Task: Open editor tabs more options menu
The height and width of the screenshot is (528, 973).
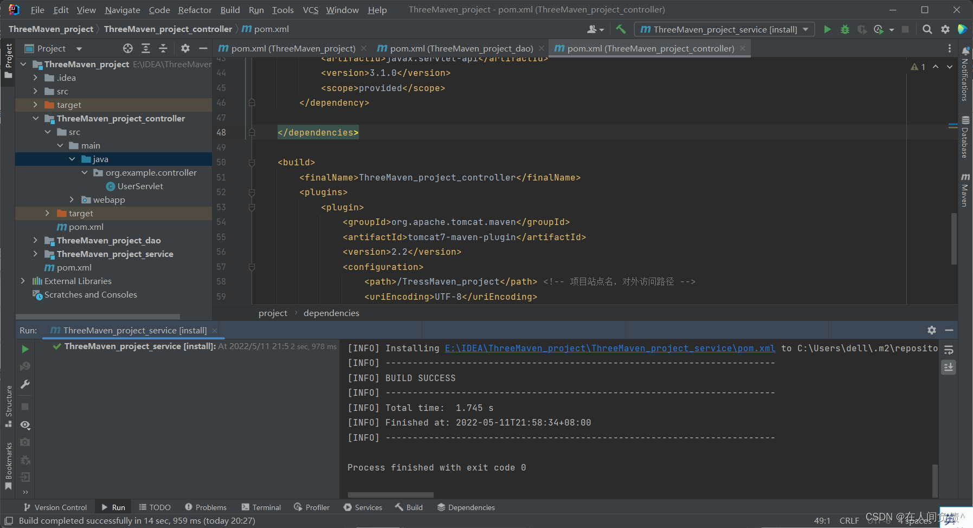Action: [x=949, y=48]
